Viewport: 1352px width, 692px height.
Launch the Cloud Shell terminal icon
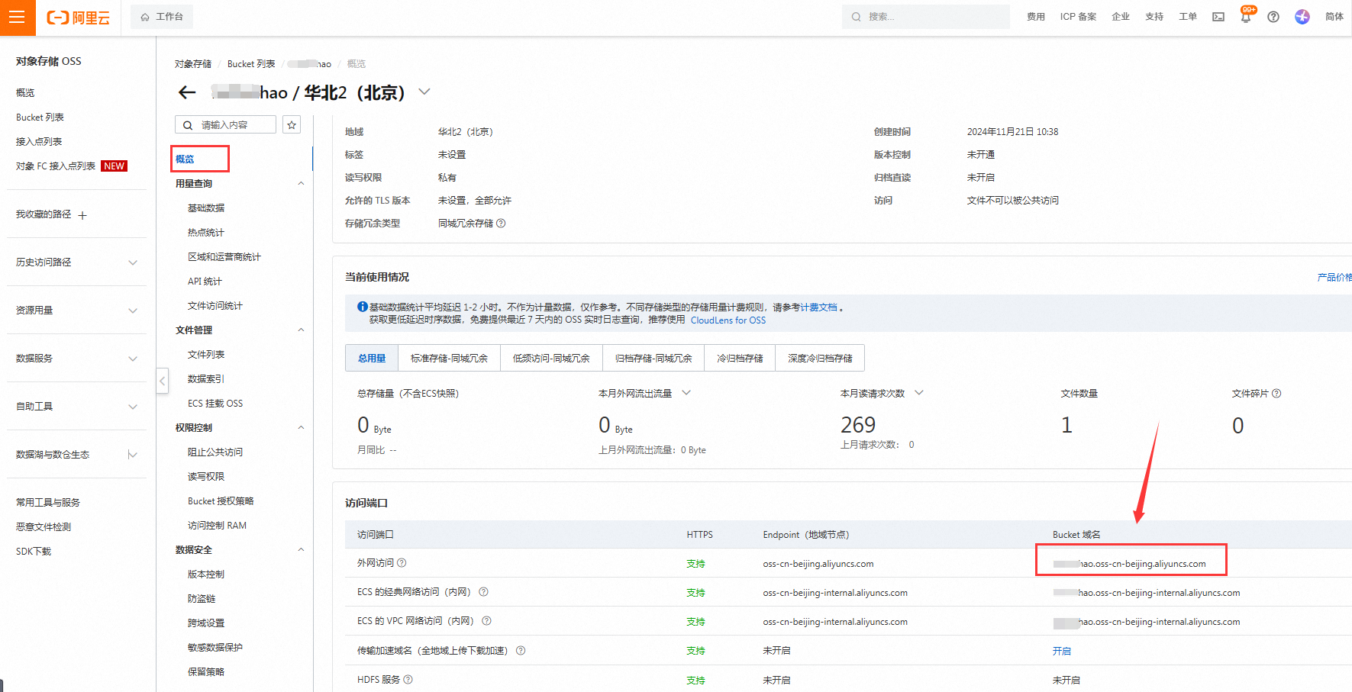click(1218, 17)
